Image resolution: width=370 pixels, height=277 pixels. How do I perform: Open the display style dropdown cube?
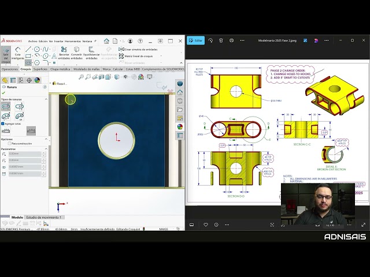point(117,77)
